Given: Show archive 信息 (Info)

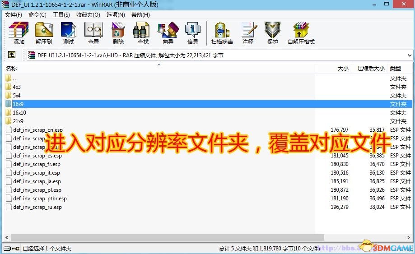Looking at the screenshot, I should (193, 33).
